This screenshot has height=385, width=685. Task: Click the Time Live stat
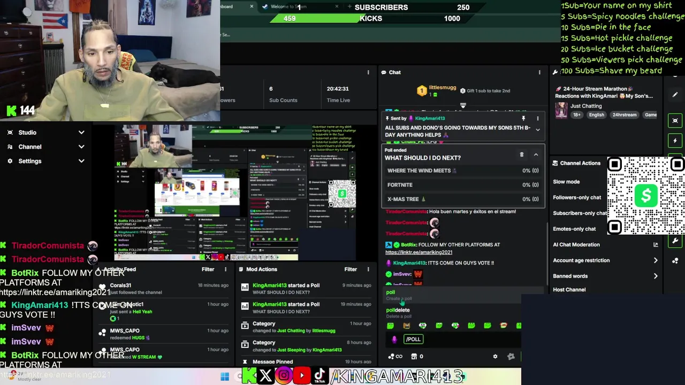338,94
